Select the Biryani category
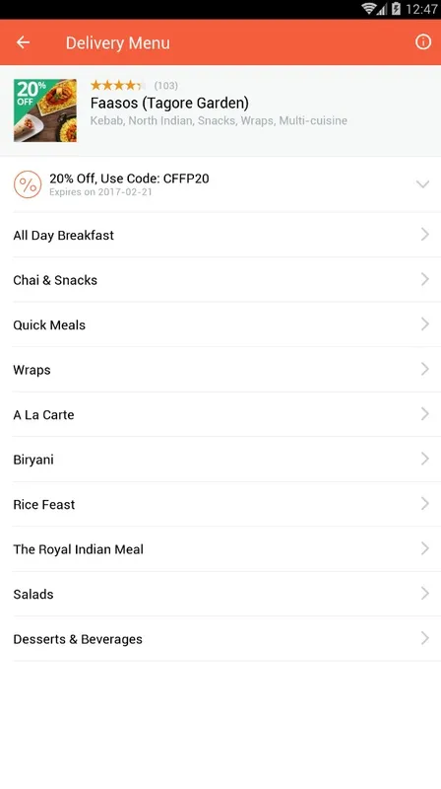This screenshot has width=441, height=789. [x=220, y=459]
